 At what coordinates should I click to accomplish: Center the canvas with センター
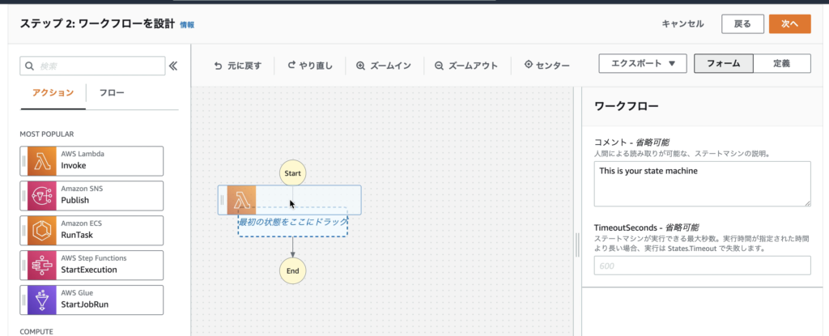click(x=546, y=66)
